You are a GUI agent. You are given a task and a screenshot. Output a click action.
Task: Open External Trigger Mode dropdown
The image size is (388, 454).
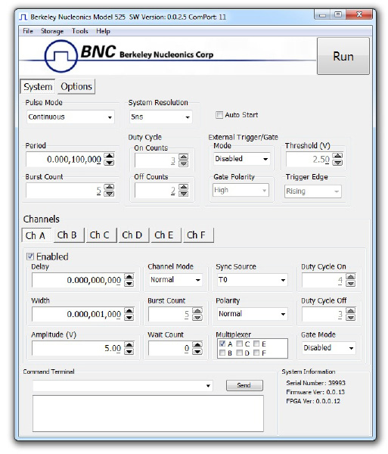tap(242, 159)
